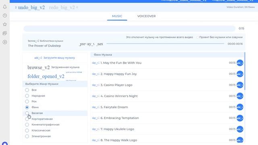
Task: Open notifications bell in sidebar
Action: (x=5, y=7)
